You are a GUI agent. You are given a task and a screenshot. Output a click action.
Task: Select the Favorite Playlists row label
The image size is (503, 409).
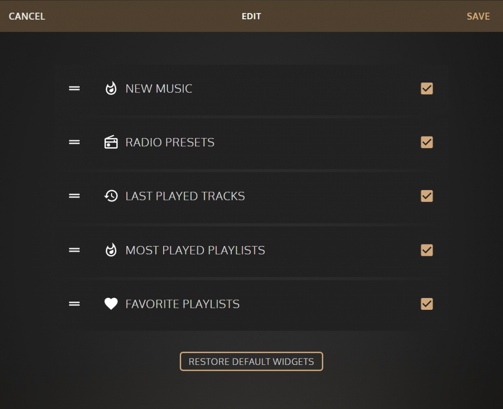(183, 304)
